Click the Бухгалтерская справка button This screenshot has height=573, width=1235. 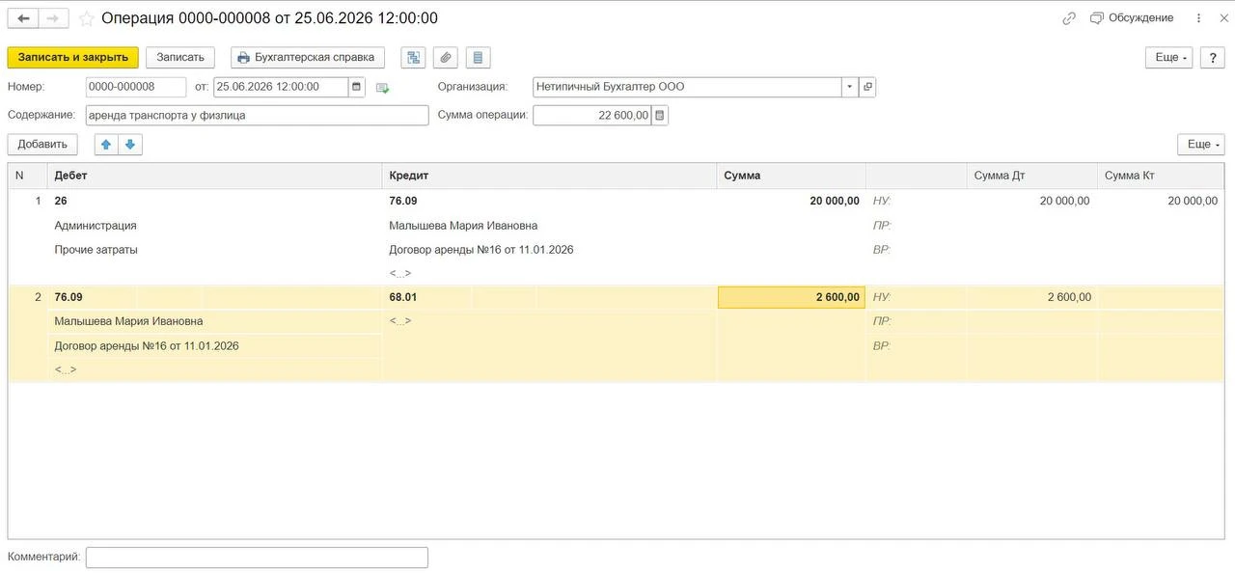click(308, 58)
